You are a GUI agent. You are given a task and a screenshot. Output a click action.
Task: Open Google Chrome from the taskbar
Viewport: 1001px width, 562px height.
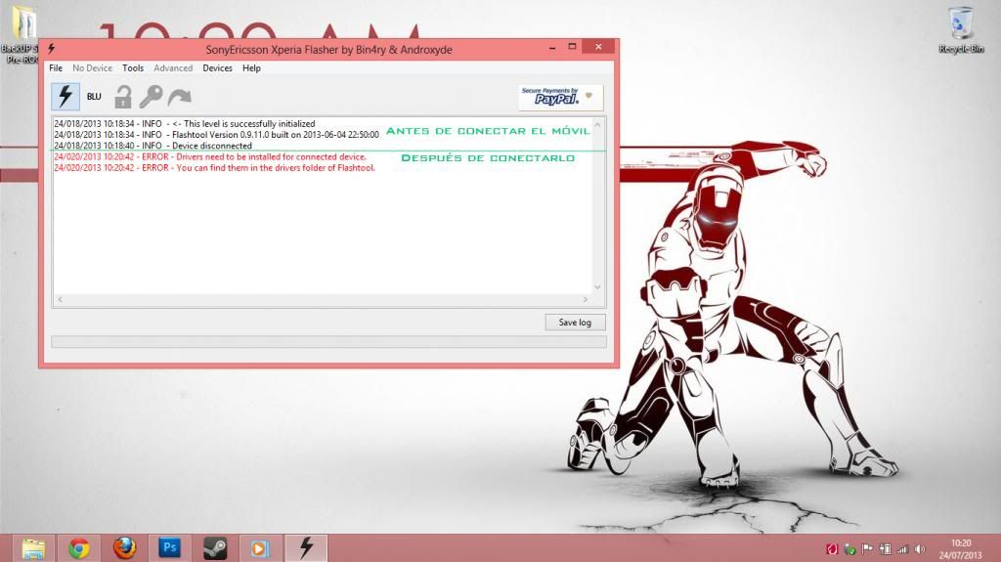79,548
